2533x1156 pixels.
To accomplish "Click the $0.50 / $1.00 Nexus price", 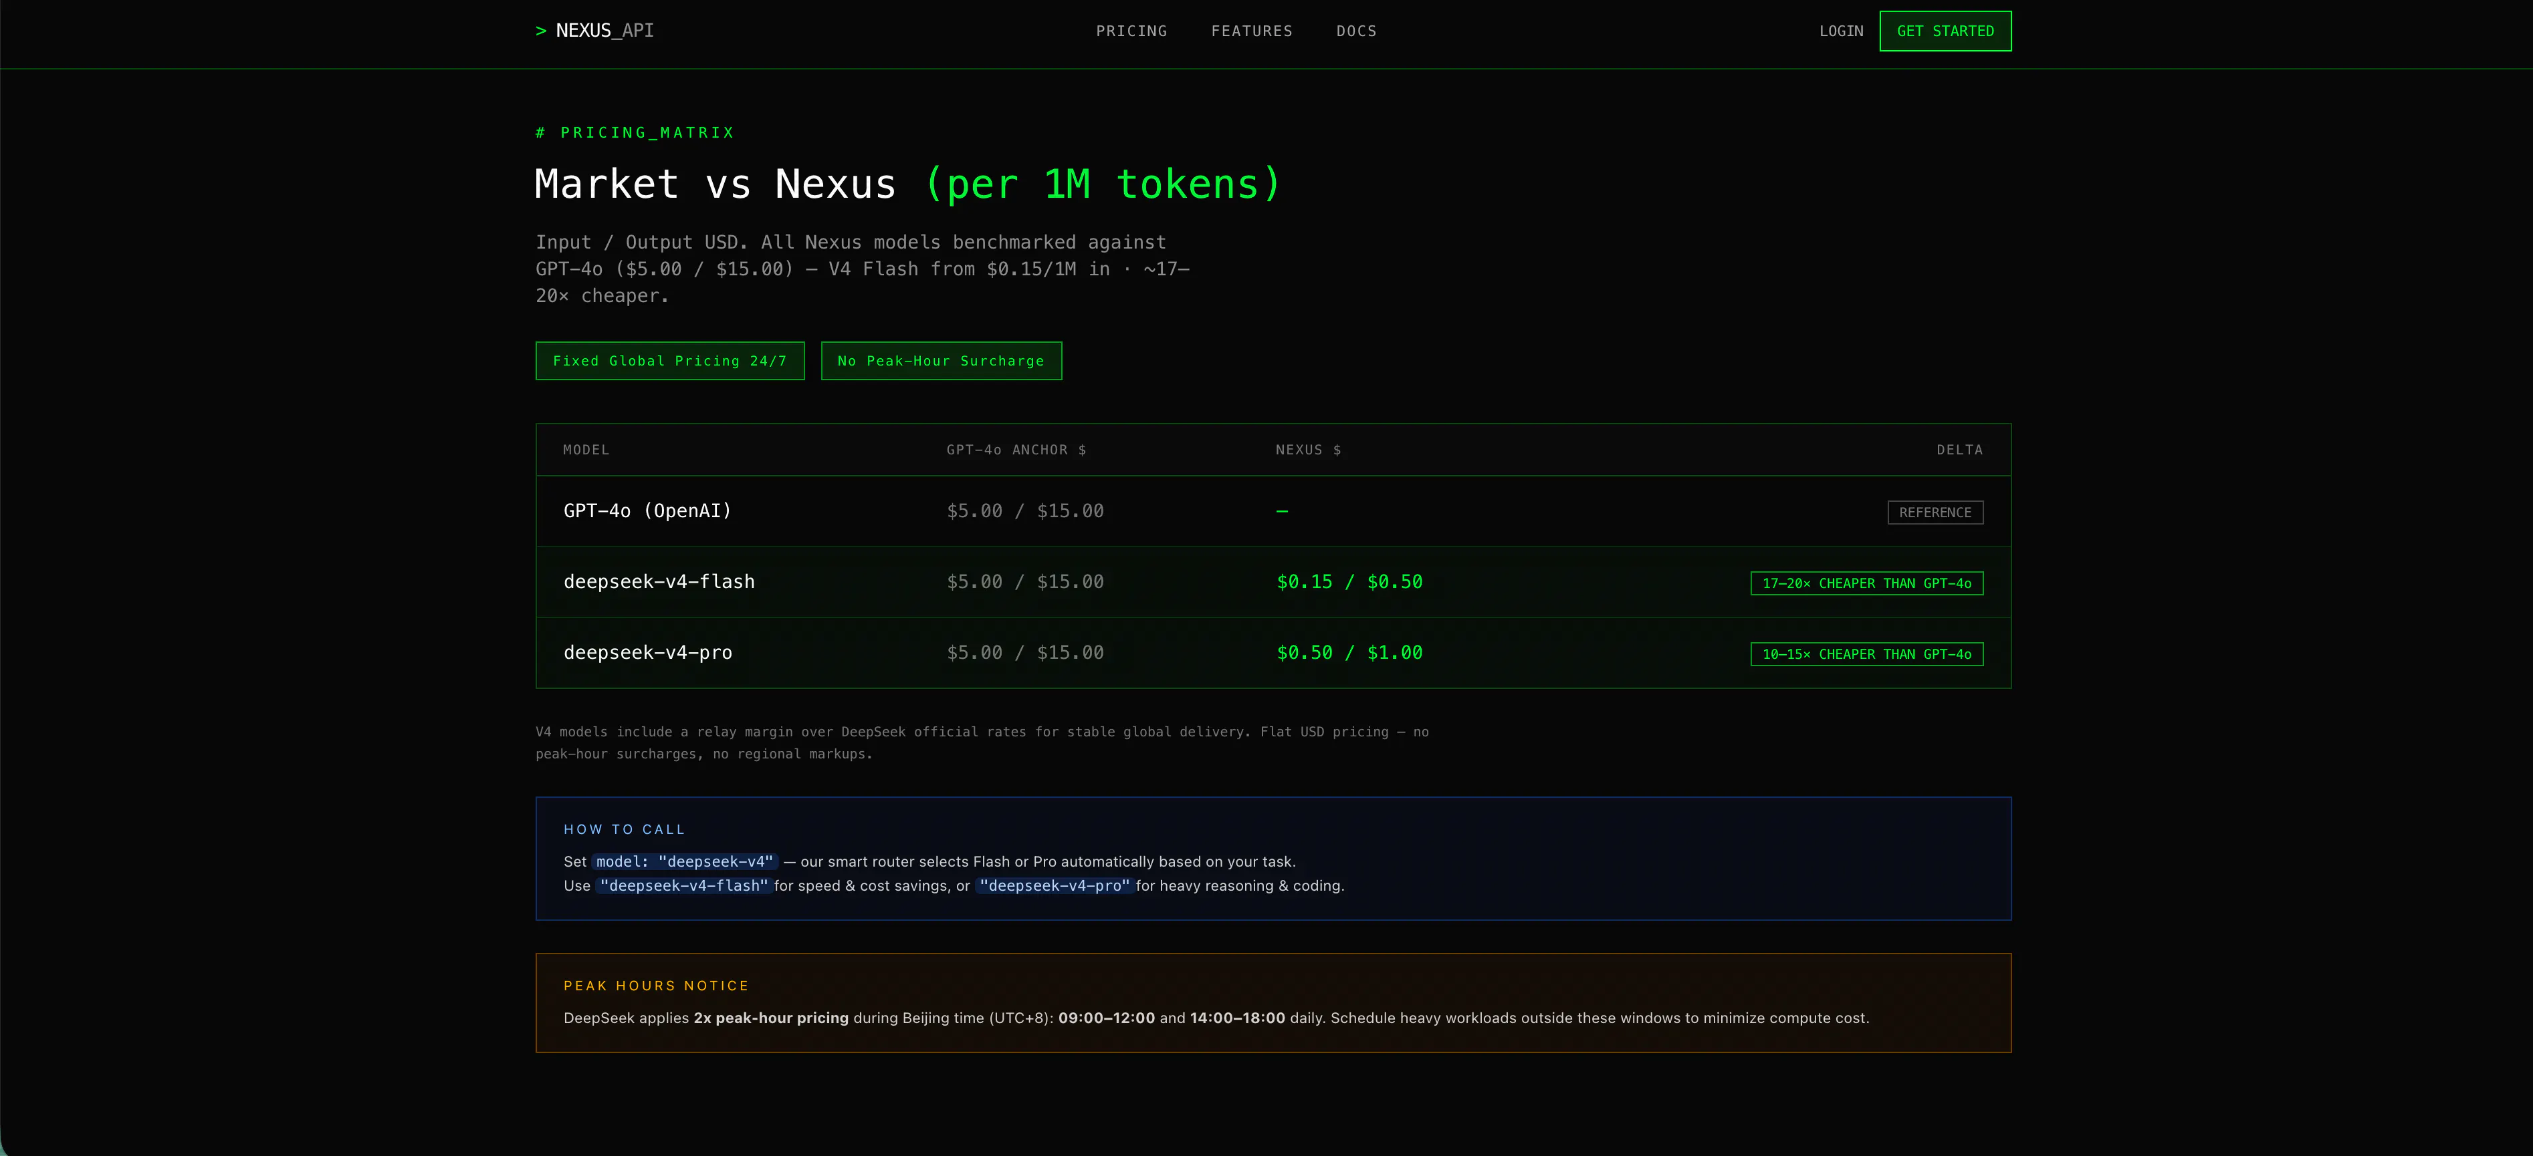I will (1349, 653).
